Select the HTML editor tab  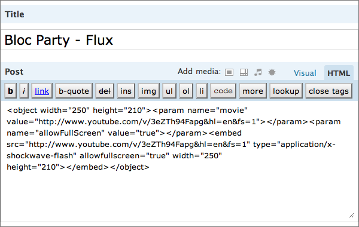339,73
